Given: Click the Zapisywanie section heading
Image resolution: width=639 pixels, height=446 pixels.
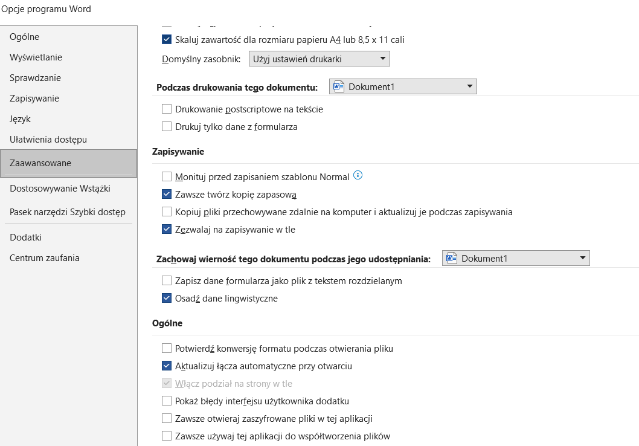Looking at the screenshot, I should point(178,152).
